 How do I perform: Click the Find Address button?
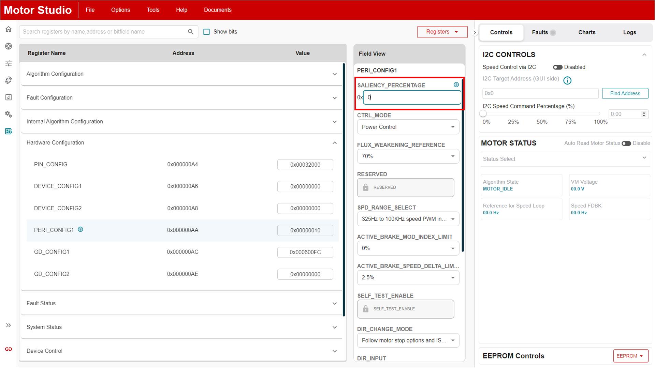[x=625, y=93]
